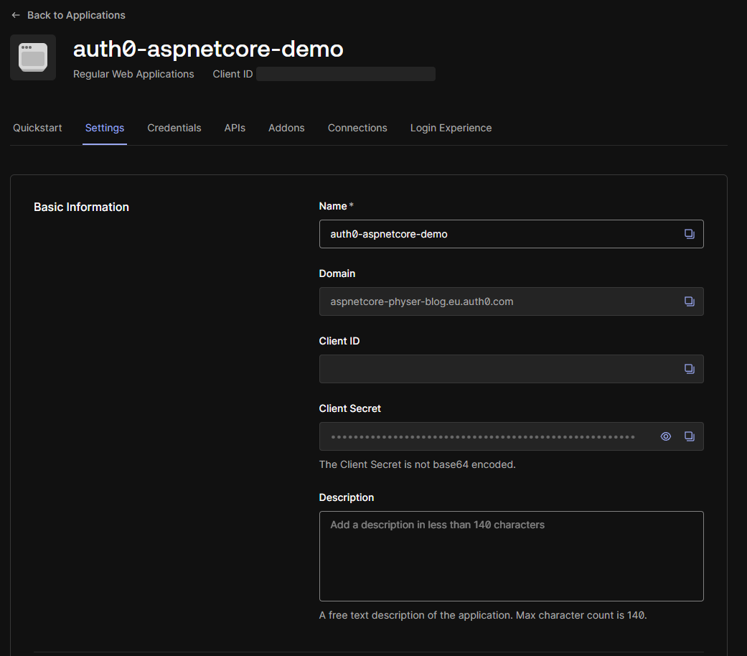This screenshot has width=747, height=656.
Task: Click the redacted Client ID in header
Action: point(346,74)
